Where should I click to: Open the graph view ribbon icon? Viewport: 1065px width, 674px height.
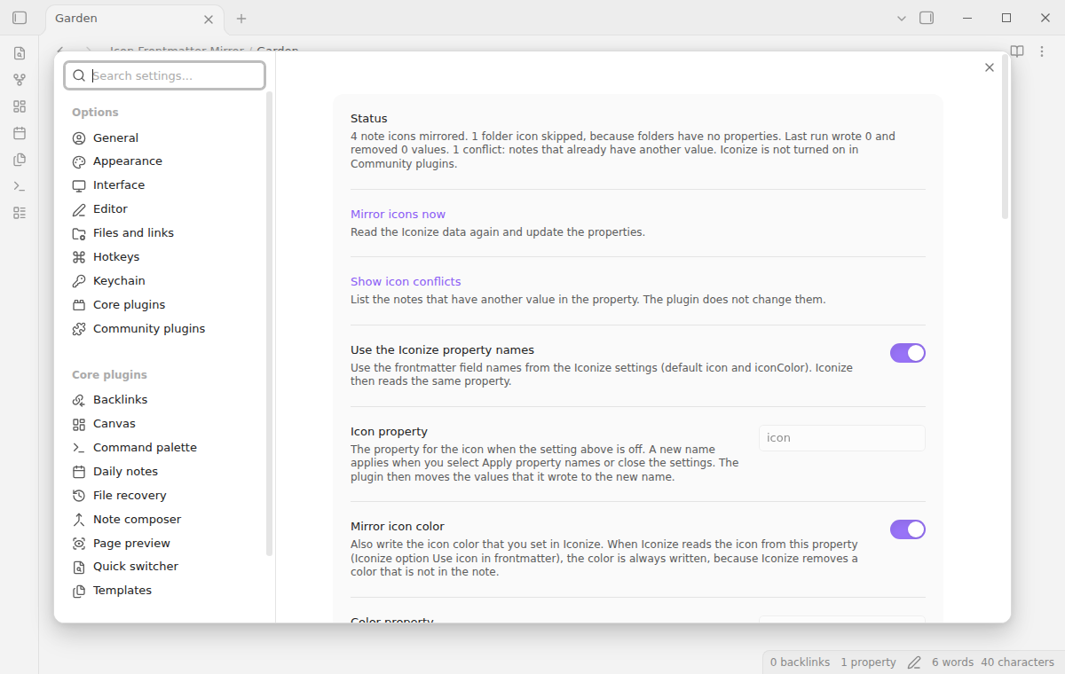click(20, 80)
